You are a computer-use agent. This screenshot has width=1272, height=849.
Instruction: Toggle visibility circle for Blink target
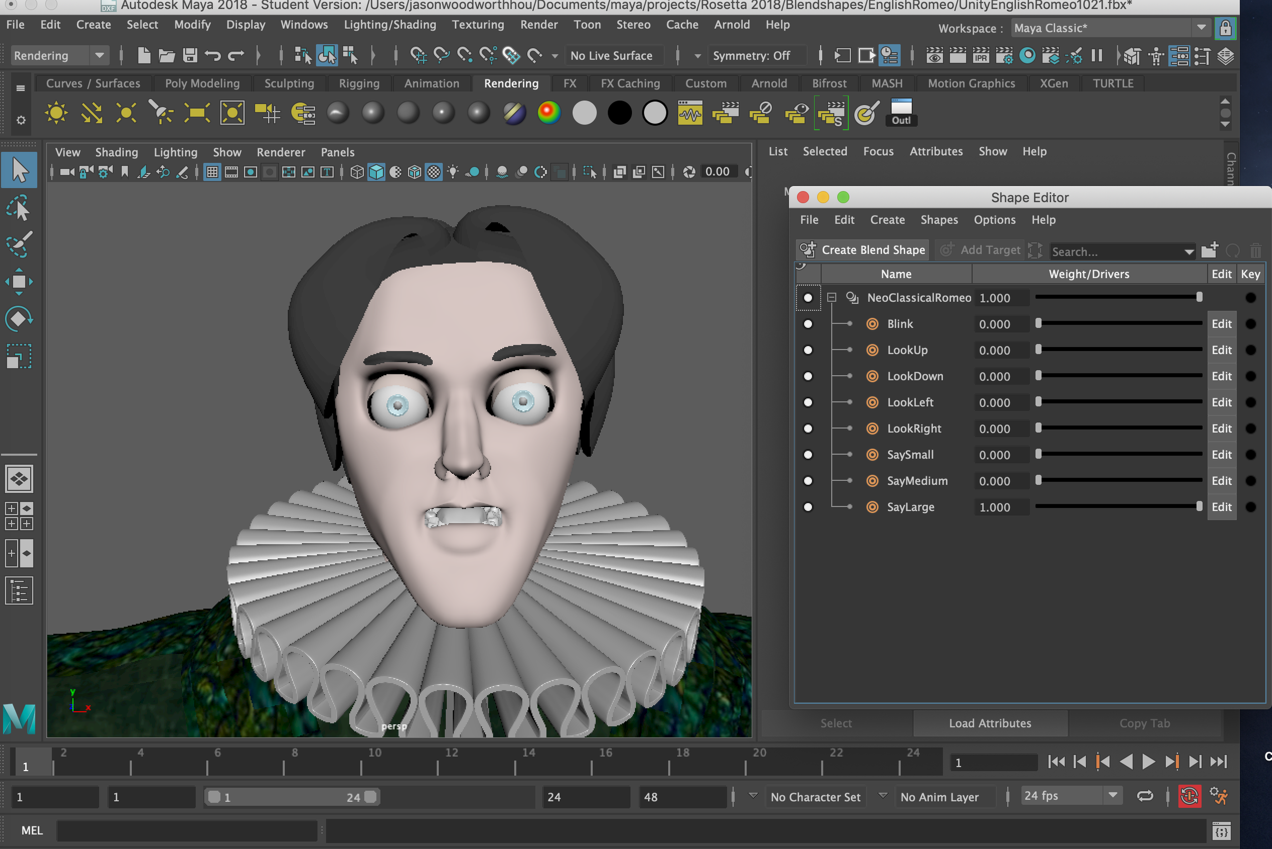(808, 324)
